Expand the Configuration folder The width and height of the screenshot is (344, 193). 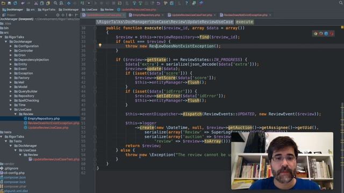click(x=11, y=46)
